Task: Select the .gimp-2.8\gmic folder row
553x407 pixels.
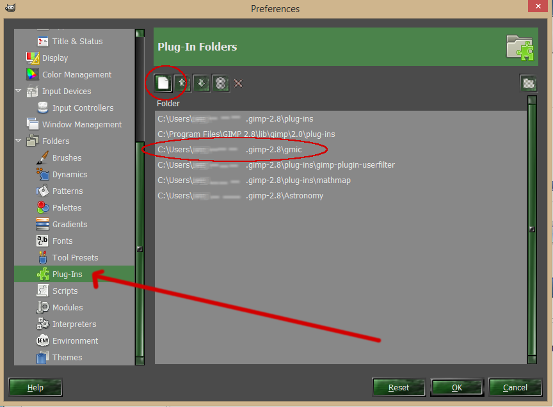Action: click(x=341, y=150)
